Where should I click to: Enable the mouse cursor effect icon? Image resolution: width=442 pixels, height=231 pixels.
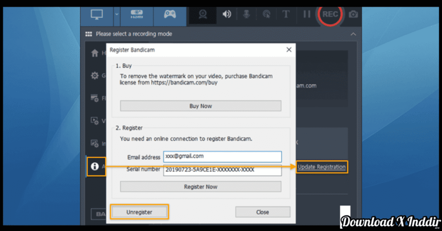click(x=266, y=14)
